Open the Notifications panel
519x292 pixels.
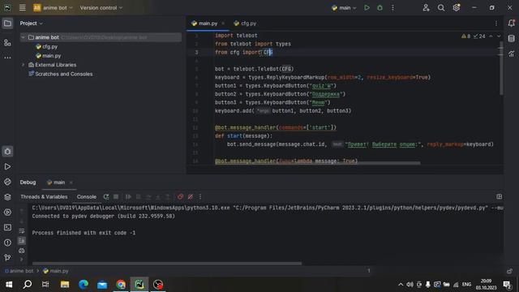(512, 24)
